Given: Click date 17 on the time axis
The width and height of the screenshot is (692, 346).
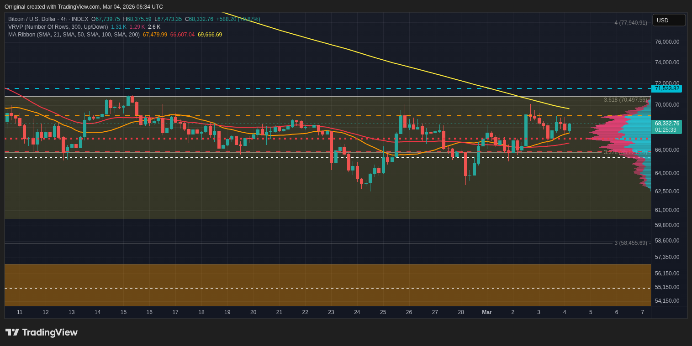Looking at the screenshot, I should click(175, 312).
